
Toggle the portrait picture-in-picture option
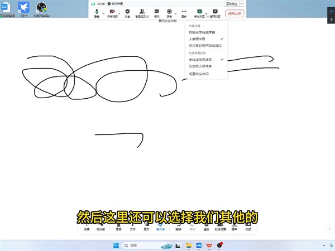[206, 39]
